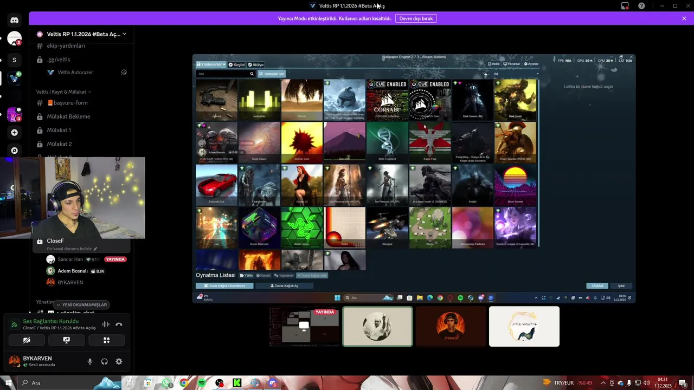Open the Discover servers compass icon
694x390 pixels.
(14, 150)
